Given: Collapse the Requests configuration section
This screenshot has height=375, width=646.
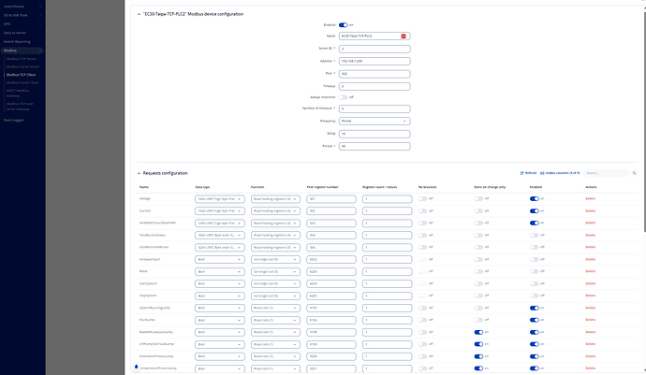Looking at the screenshot, I should 139,173.
